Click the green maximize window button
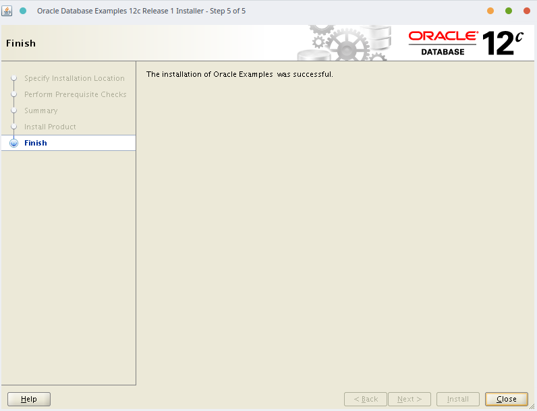537x411 pixels. 509,11
